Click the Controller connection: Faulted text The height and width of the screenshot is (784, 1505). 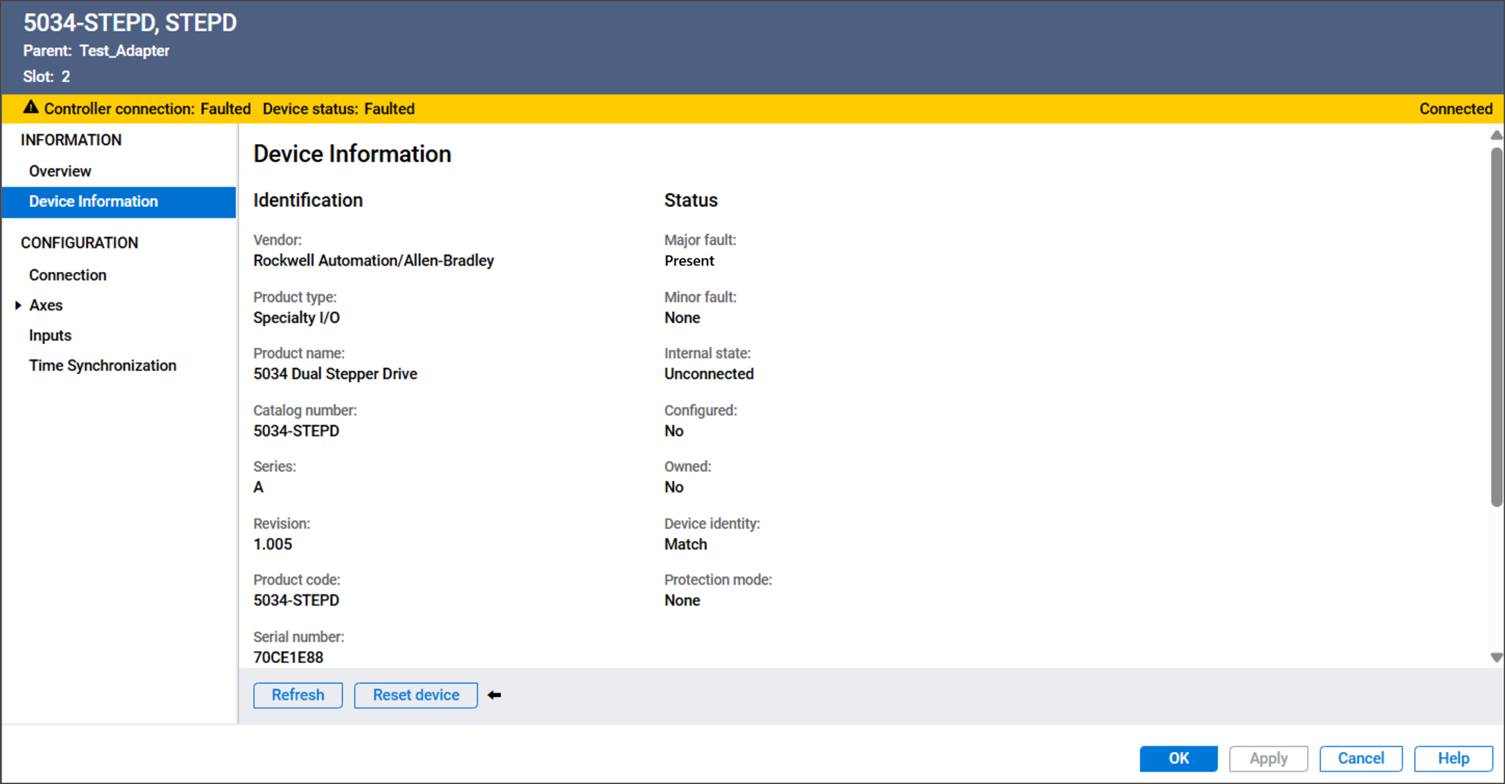tap(147, 109)
